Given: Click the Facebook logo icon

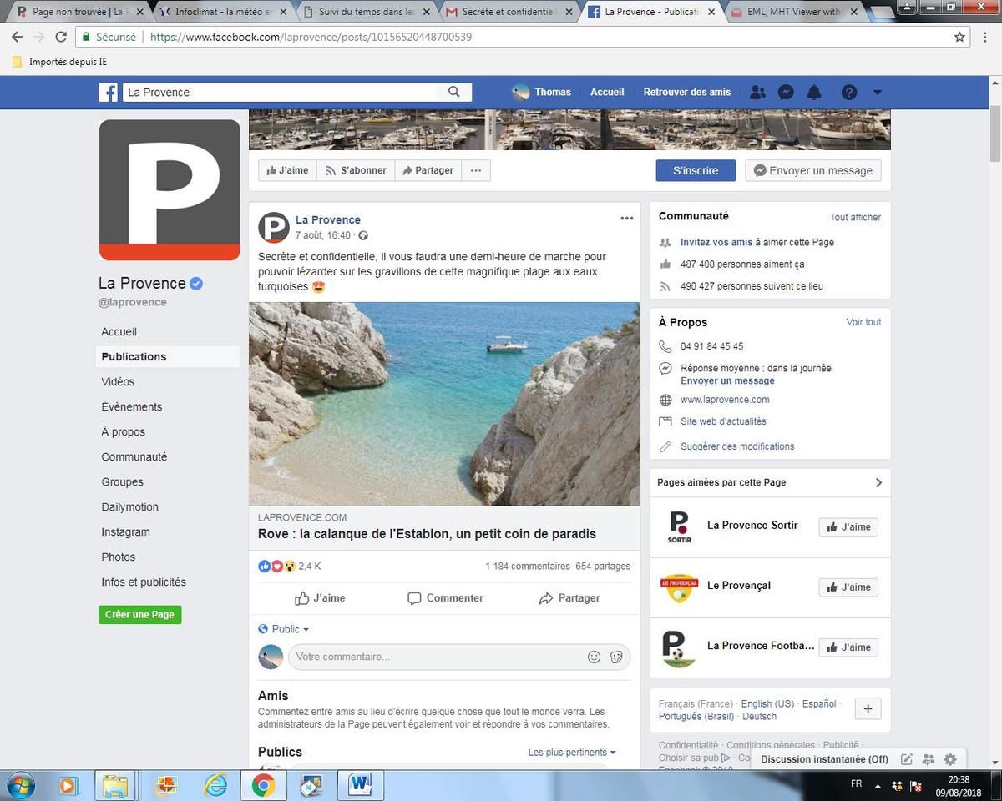Looking at the screenshot, I should tap(108, 93).
